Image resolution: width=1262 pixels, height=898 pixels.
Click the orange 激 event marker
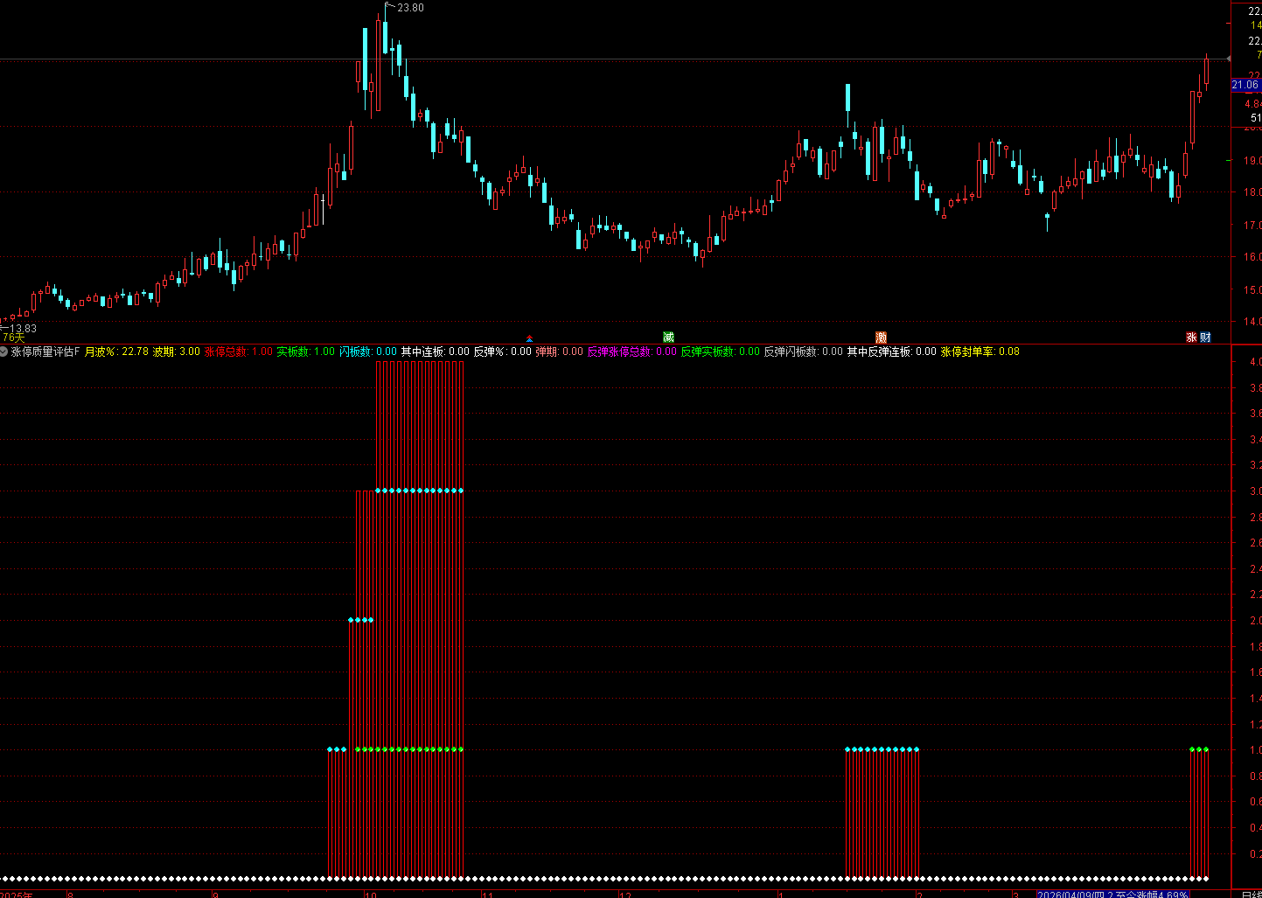pos(882,338)
